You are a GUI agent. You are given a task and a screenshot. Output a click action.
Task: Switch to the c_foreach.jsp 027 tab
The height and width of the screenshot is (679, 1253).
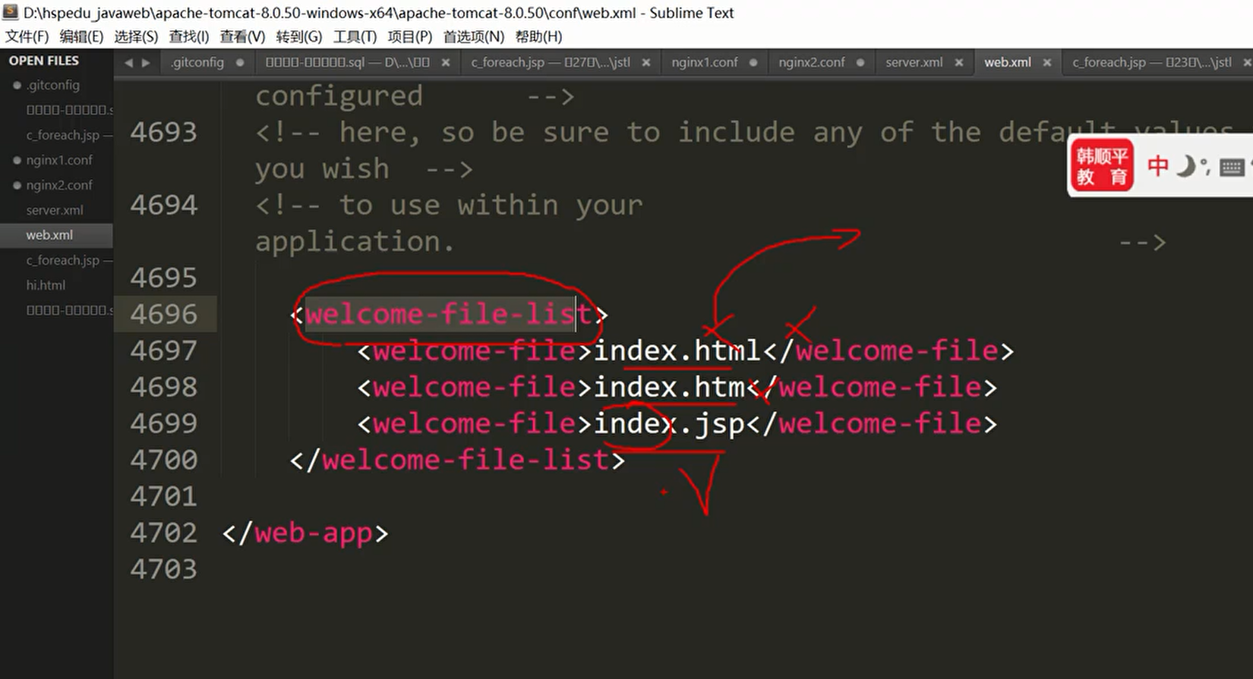coord(551,62)
